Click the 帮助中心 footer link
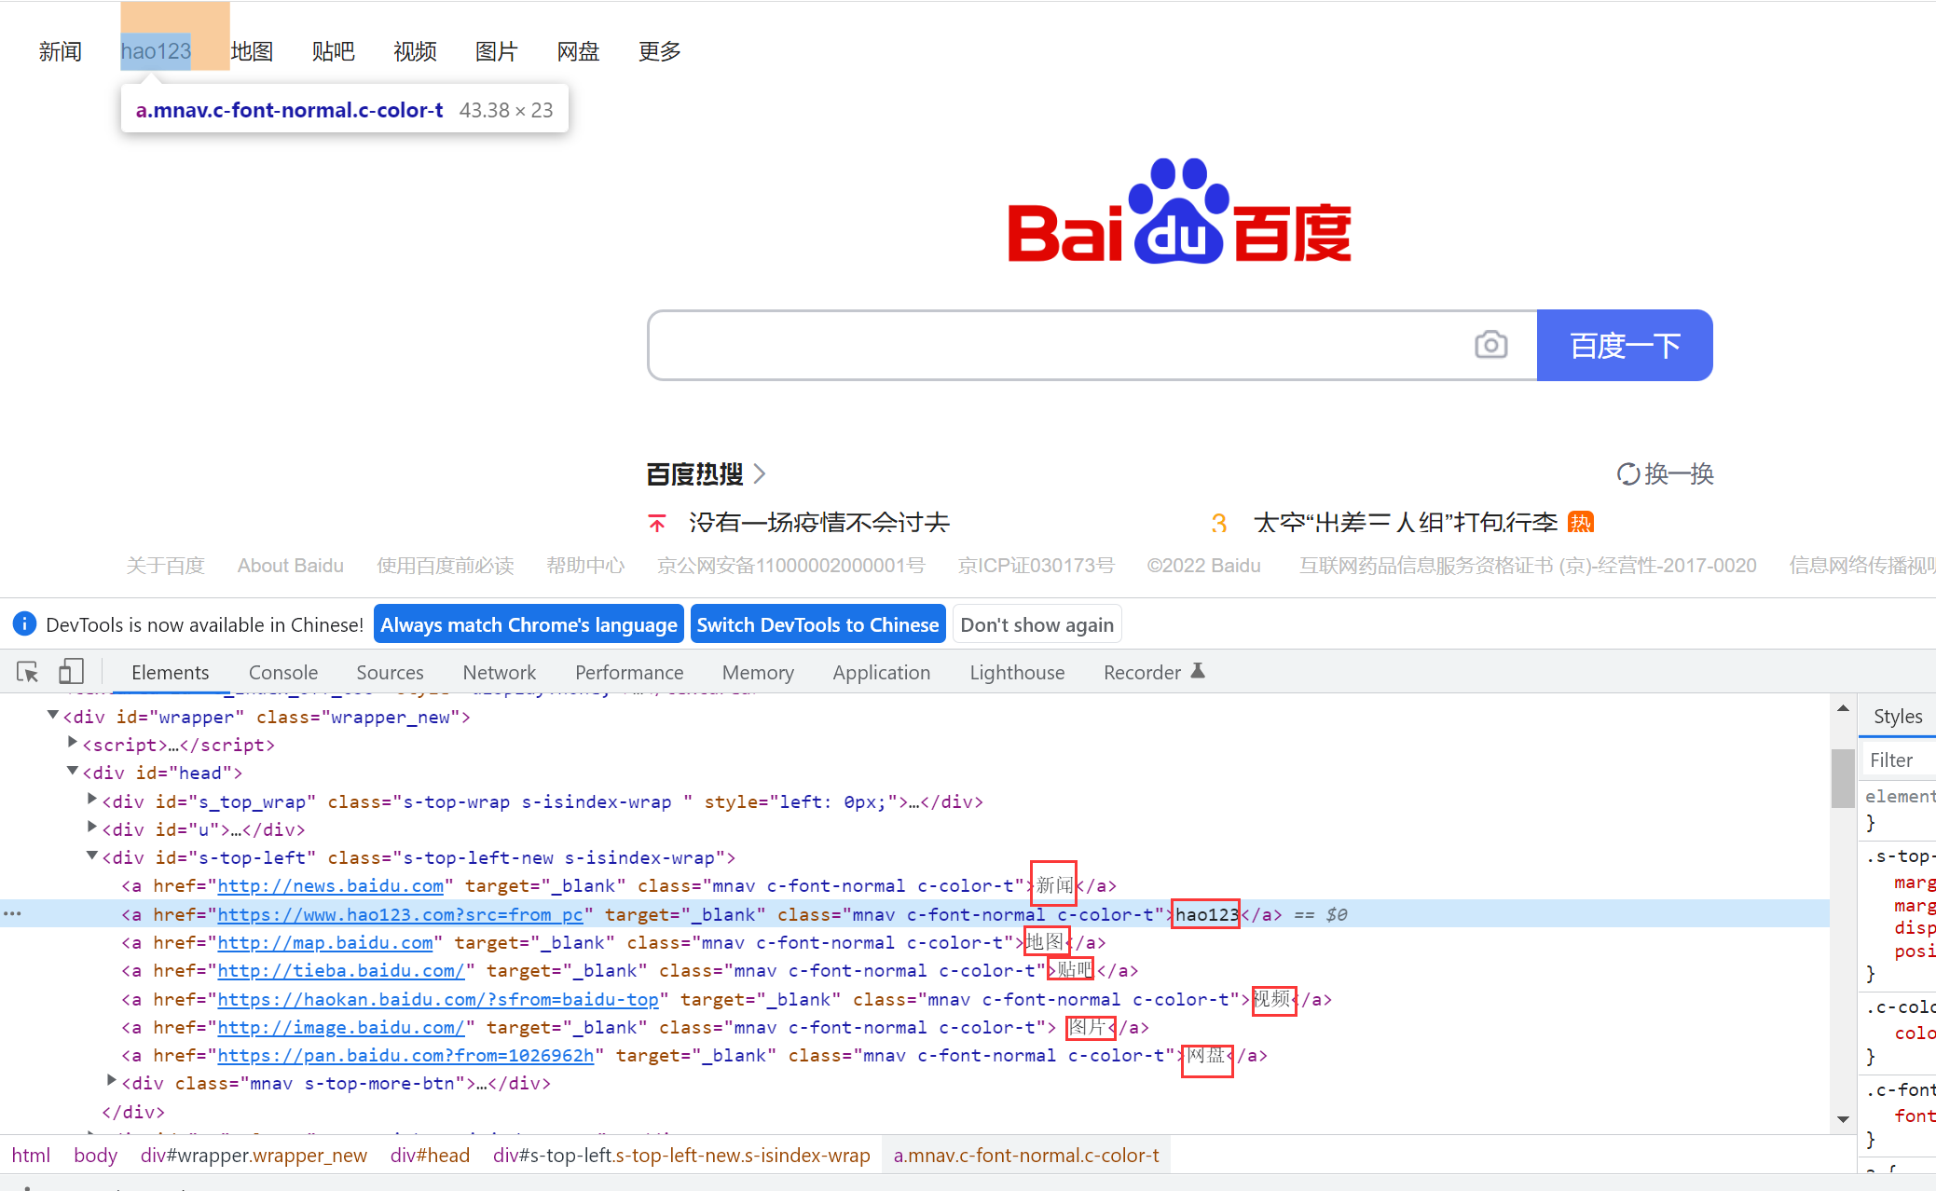The image size is (1936, 1191). 585,565
